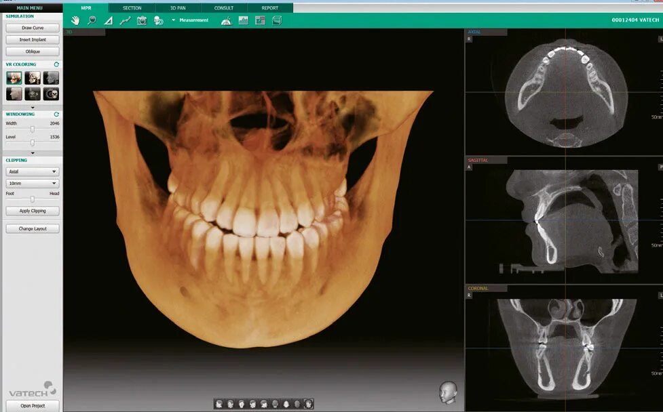Screen dimensions: 663x412
Task: Use the screen capture camera tool
Action: point(142,21)
